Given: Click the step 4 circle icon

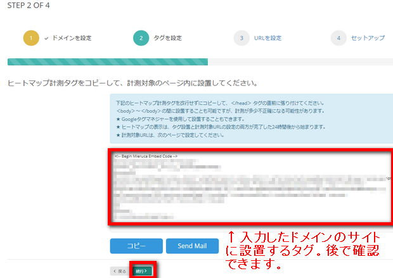Looking at the screenshot, I should click(338, 38).
